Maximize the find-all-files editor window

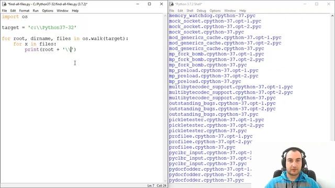pos(149,4)
